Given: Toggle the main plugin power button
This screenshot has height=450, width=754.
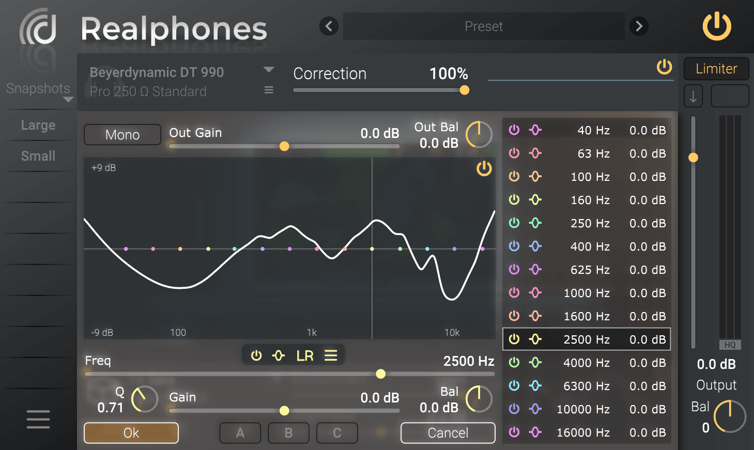Looking at the screenshot, I should [x=716, y=26].
